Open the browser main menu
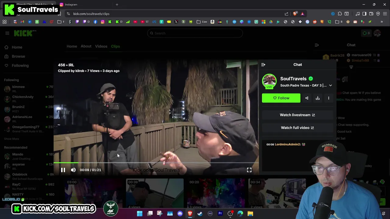The image size is (390, 219). [385, 14]
